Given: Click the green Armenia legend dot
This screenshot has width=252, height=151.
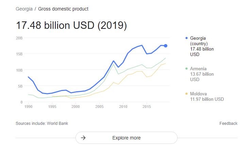Looking at the screenshot, I should tap(186, 69).
